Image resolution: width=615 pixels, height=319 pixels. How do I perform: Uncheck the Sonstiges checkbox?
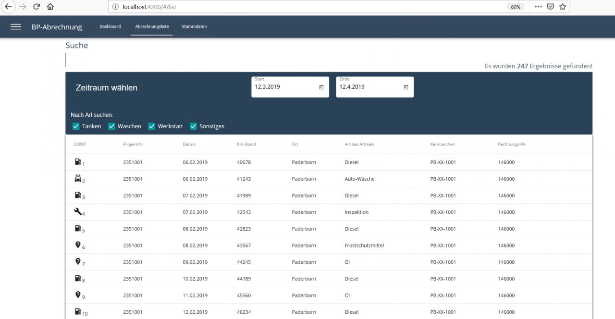pos(193,126)
